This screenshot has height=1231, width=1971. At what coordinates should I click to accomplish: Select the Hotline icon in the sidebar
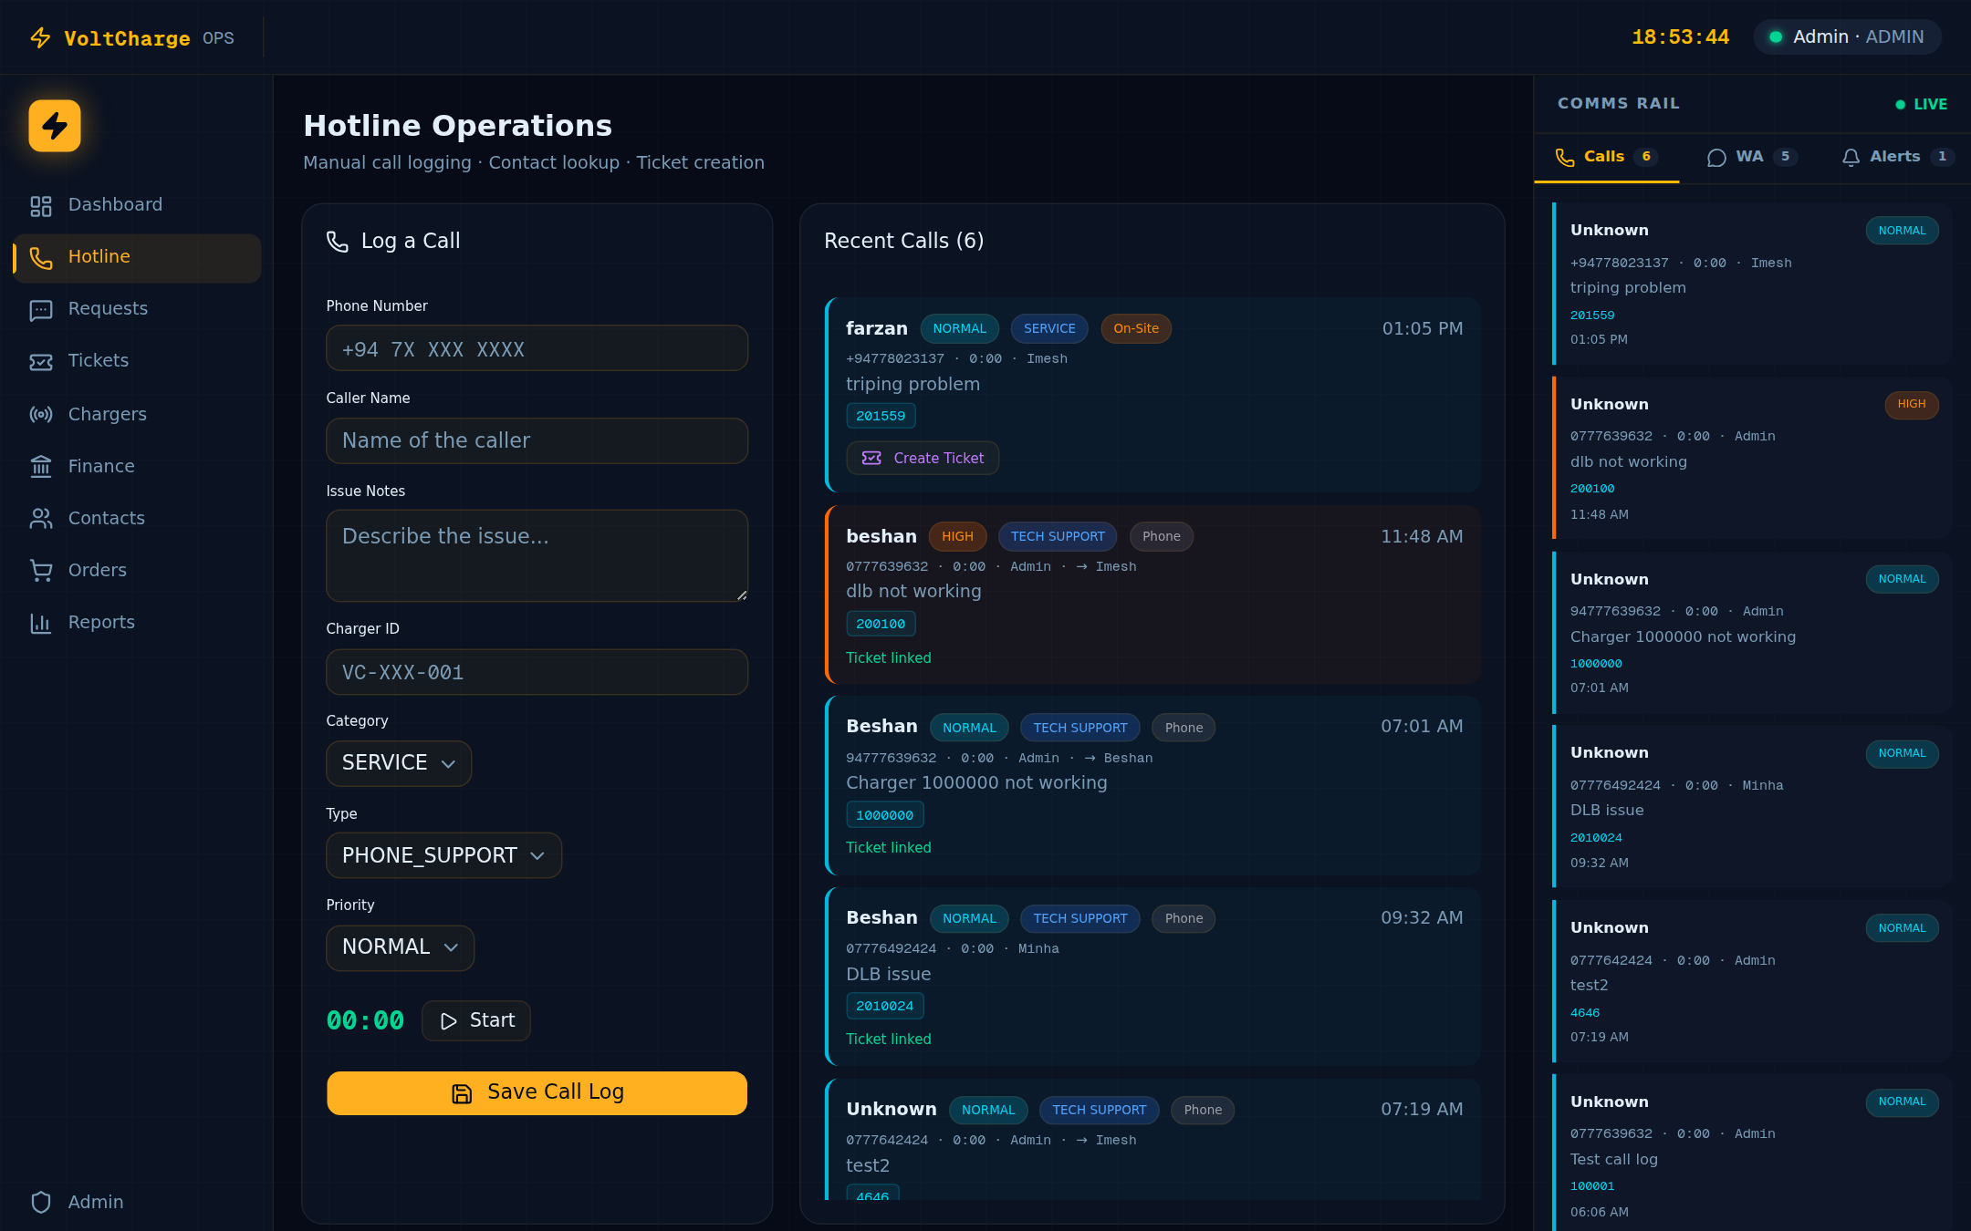[41, 258]
